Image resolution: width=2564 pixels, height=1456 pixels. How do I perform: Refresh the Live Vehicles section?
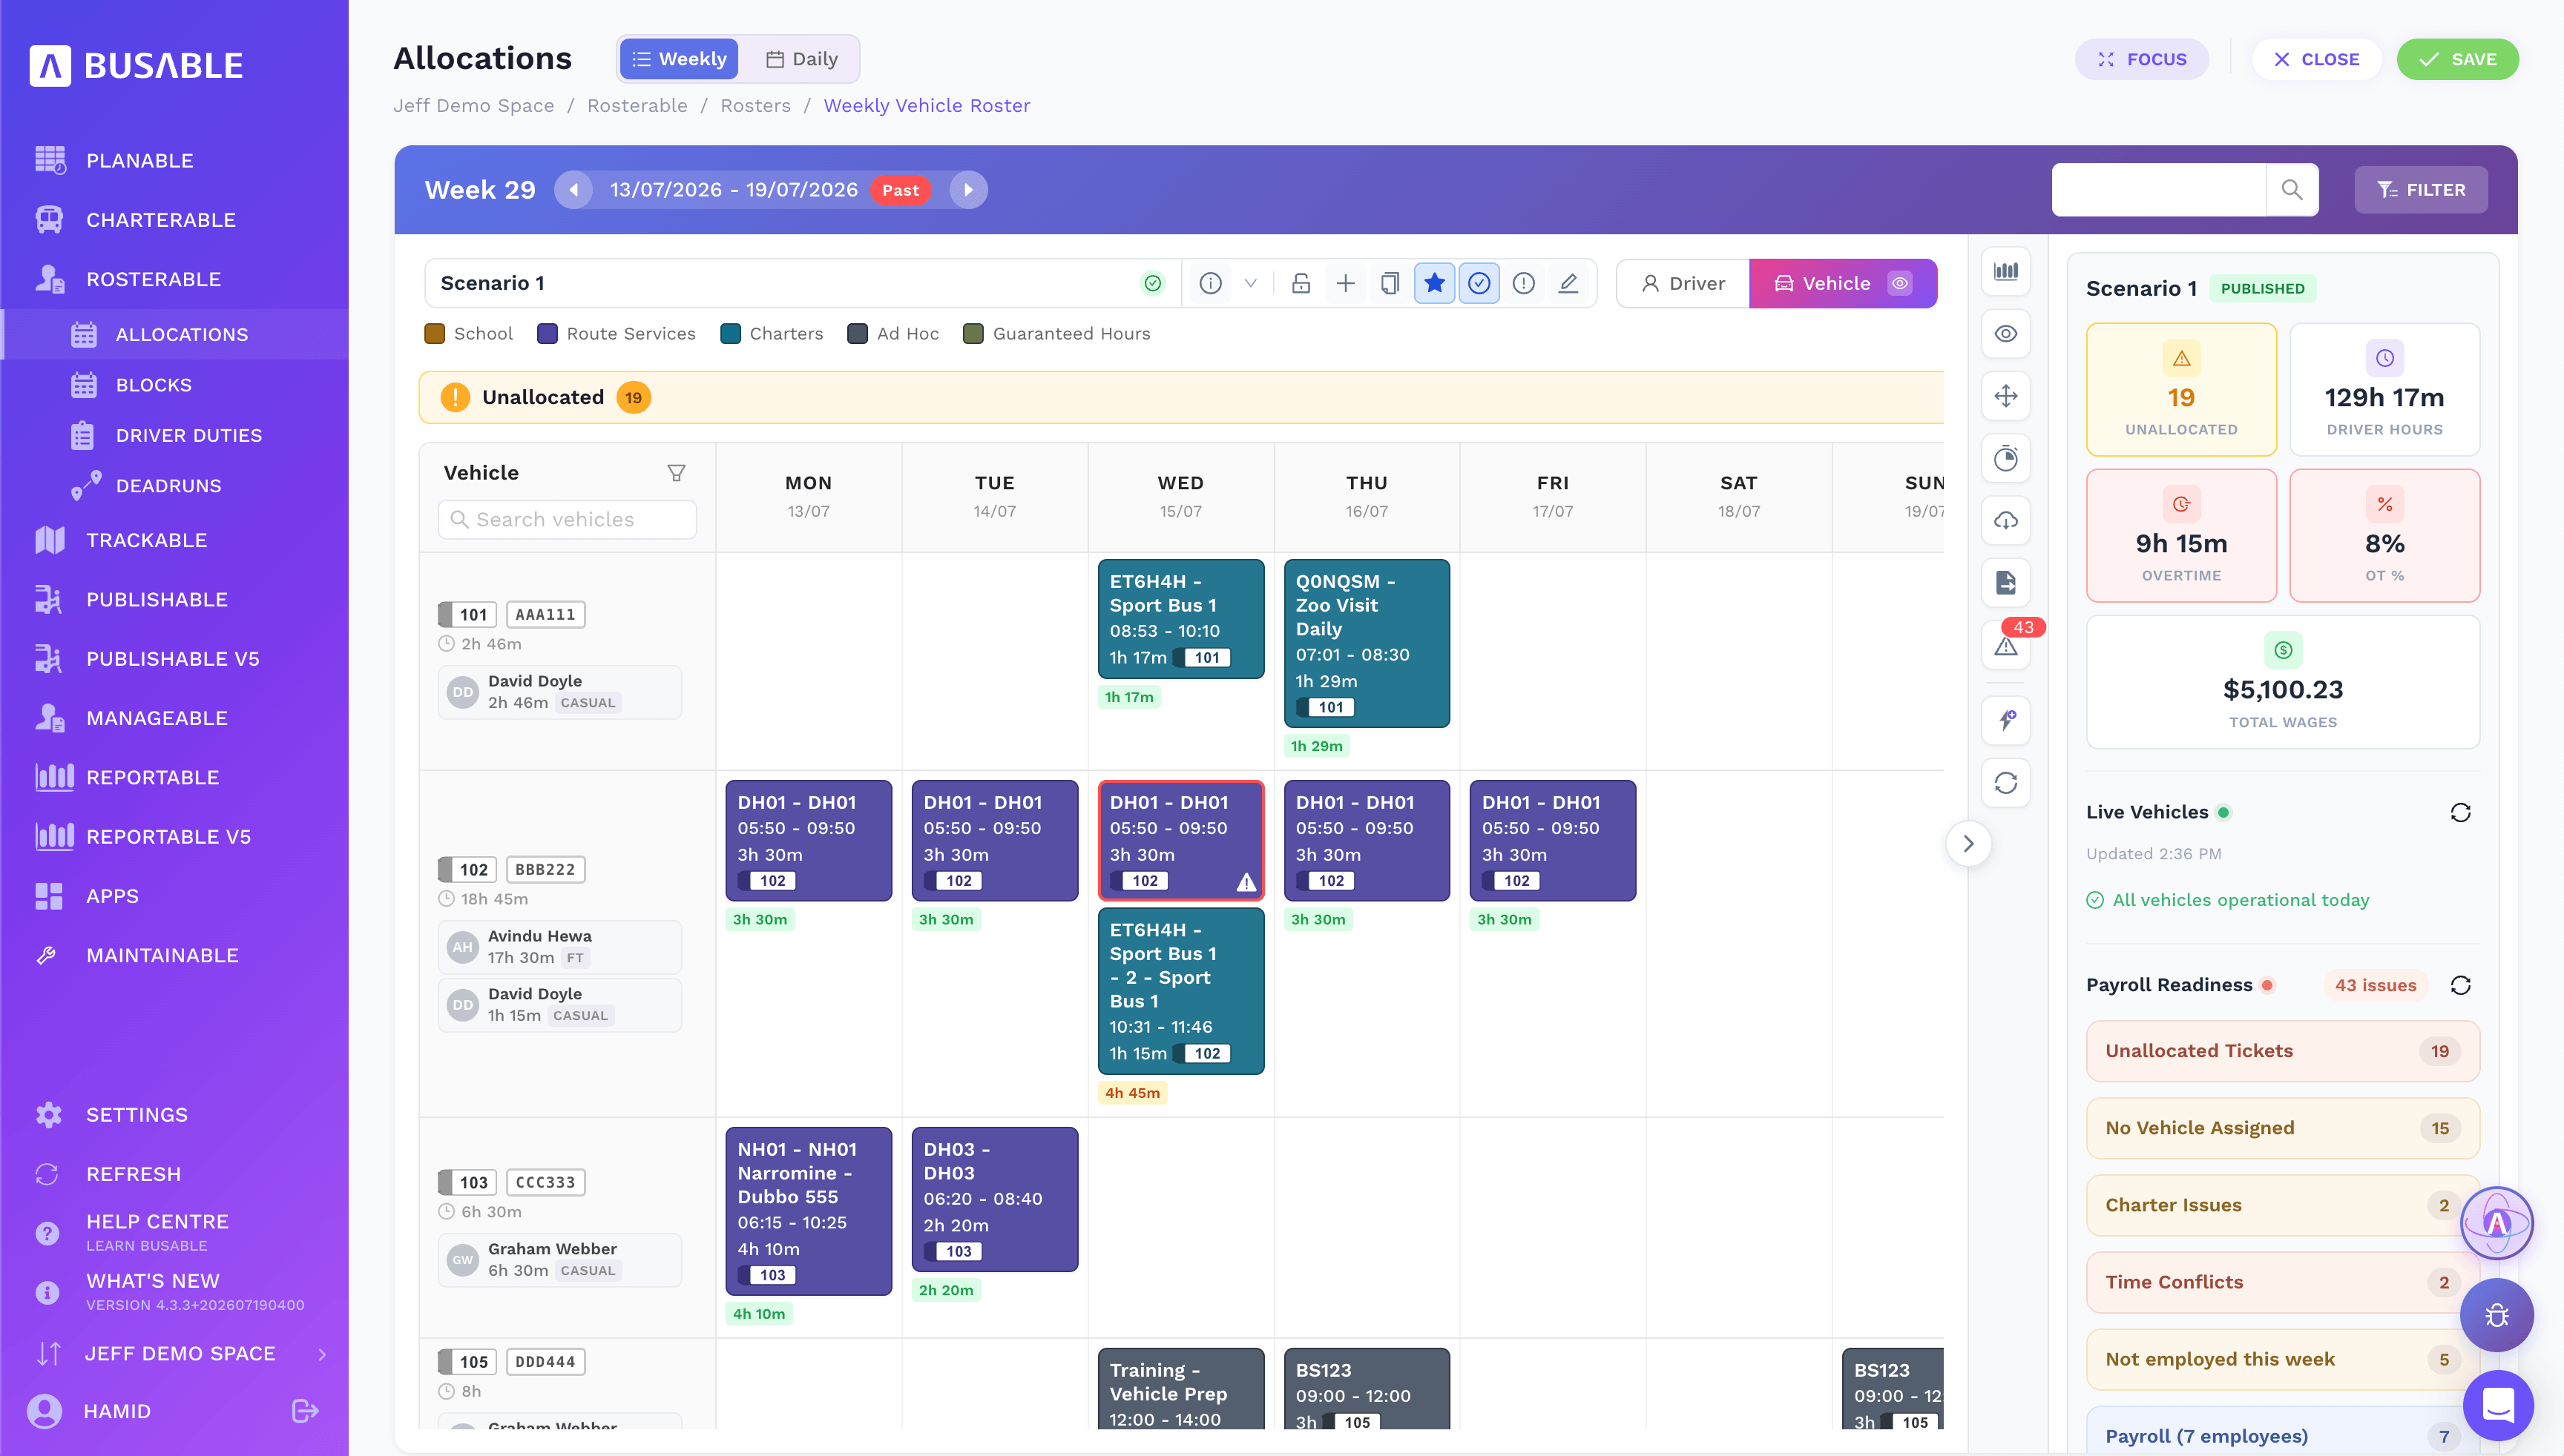coord(2460,812)
